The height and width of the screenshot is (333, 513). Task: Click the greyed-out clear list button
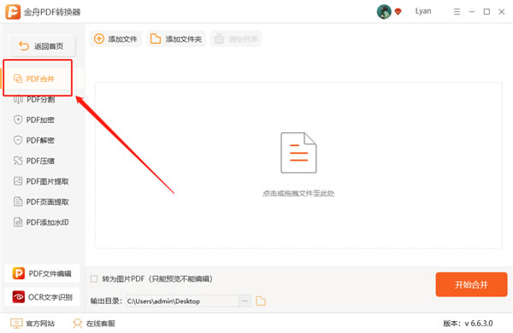pos(236,39)
